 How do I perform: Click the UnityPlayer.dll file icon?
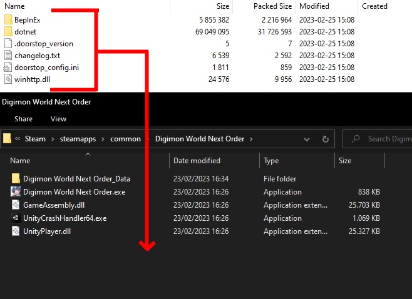coord(16,231)
